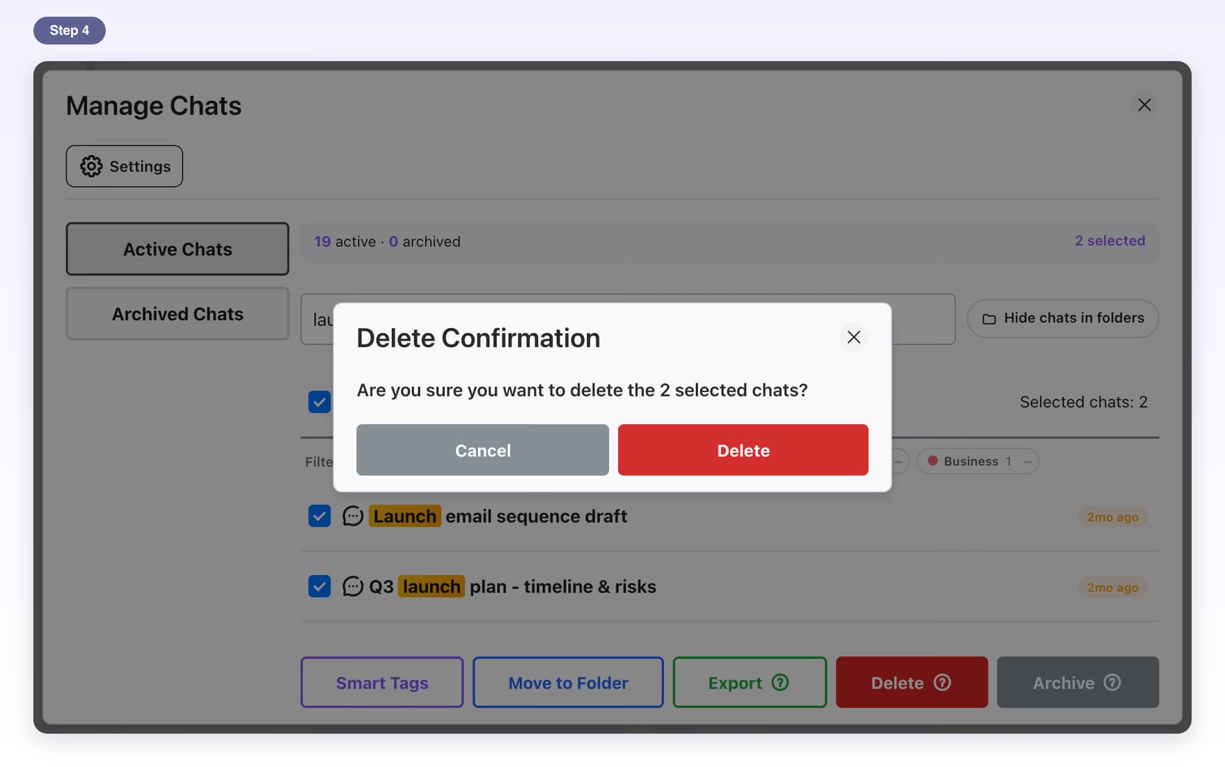The height and width of the screenshot is (767, 1225).
Task: Focus the chat search field
Action: pos(628,319)
